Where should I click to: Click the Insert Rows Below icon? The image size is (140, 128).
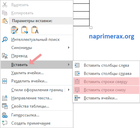click(77, 90)
